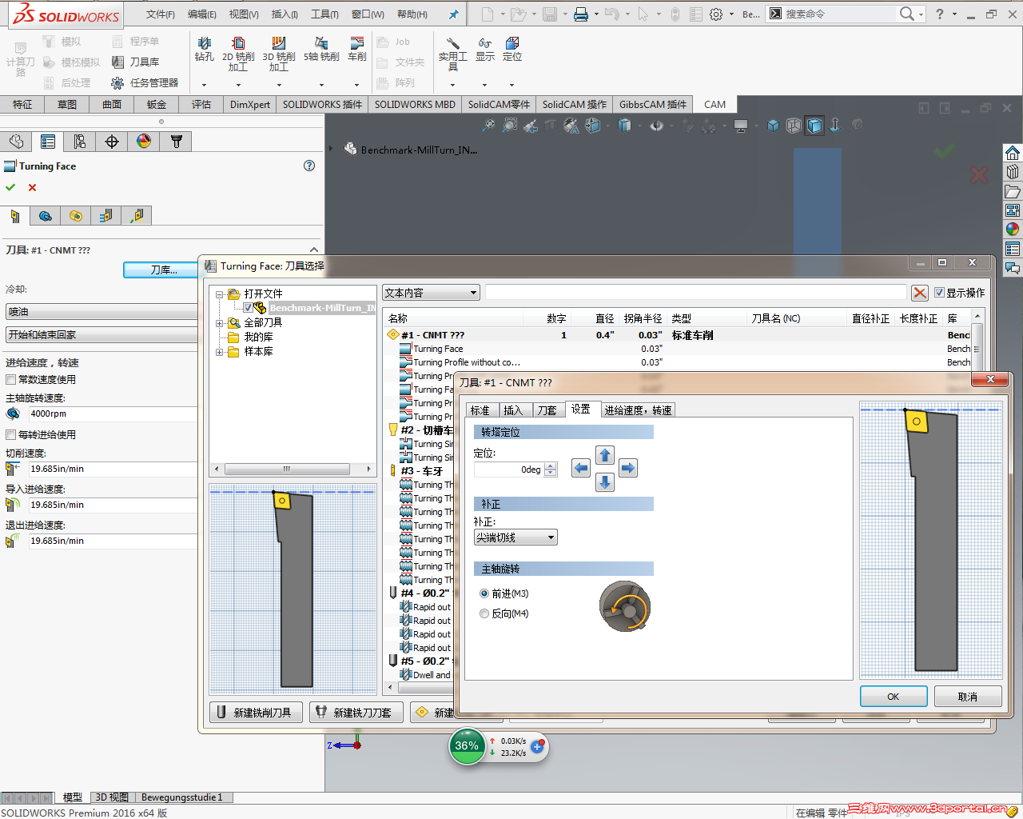Click the up blue turret arrow
Screen dimensions: 1023x819
(x=605, y=455)
